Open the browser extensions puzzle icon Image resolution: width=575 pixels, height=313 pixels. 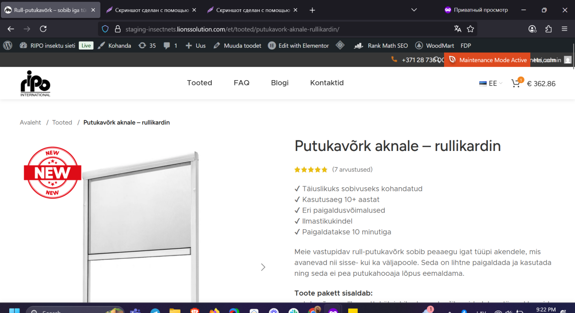[548, 29]
